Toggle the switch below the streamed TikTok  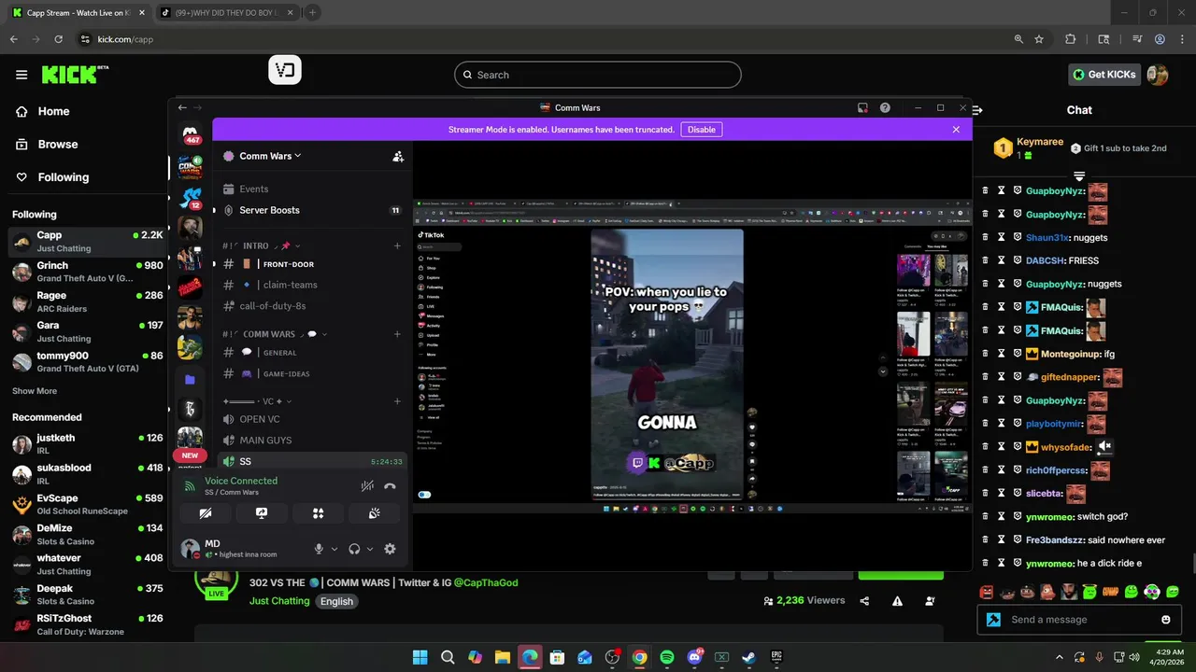point(424,495)
